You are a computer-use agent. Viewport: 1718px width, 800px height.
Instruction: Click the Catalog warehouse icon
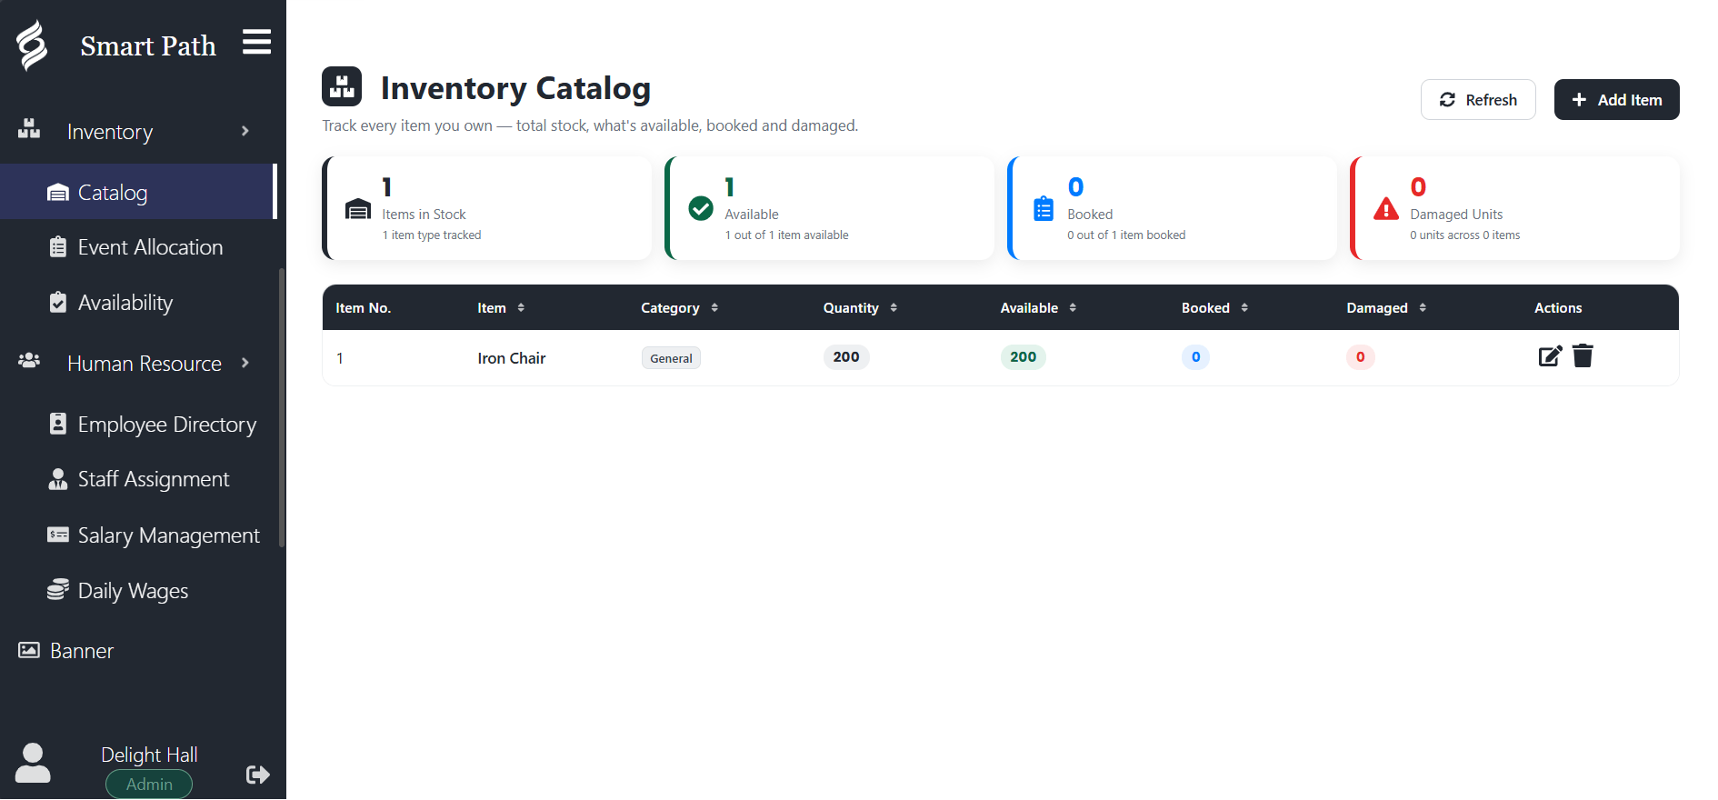(x=58, y=193)
